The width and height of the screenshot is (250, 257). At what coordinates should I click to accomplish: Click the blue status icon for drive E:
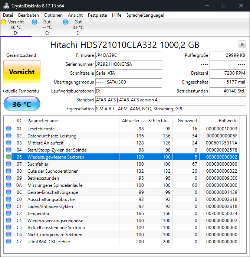point(66,22)
